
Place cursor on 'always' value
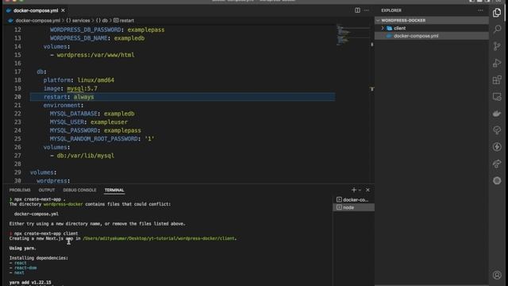pyautogui.click(x=83, y=97)
